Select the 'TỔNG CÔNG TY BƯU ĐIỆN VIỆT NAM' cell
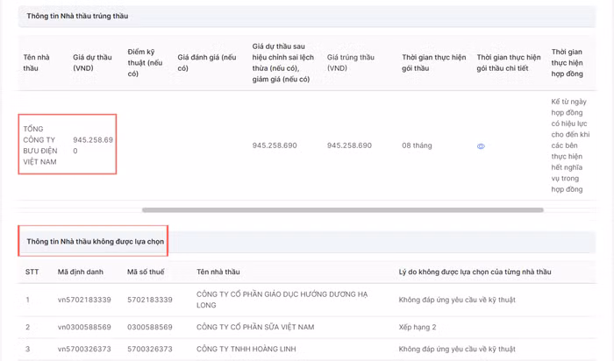614x361 pixels. [40, 145]
